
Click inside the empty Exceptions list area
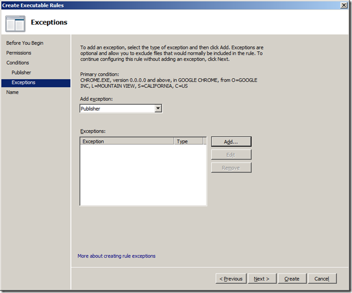[143, 175]
